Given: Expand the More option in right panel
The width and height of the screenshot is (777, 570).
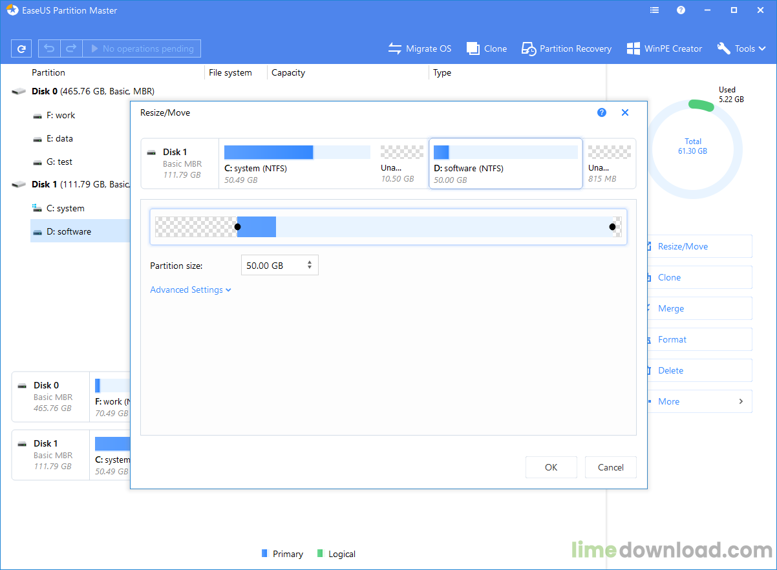Looking at the screenshot, I should (699, 401).
